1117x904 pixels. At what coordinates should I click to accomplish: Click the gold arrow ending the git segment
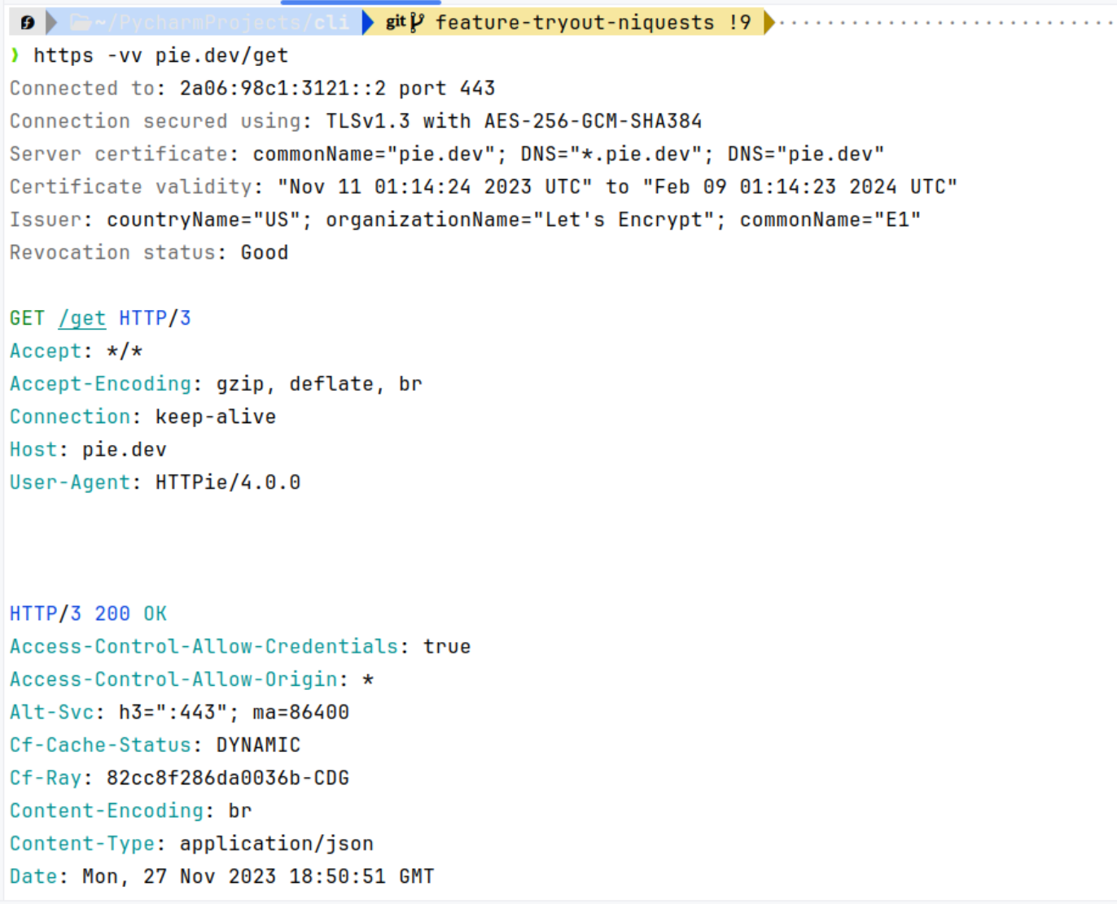point(769,23)
